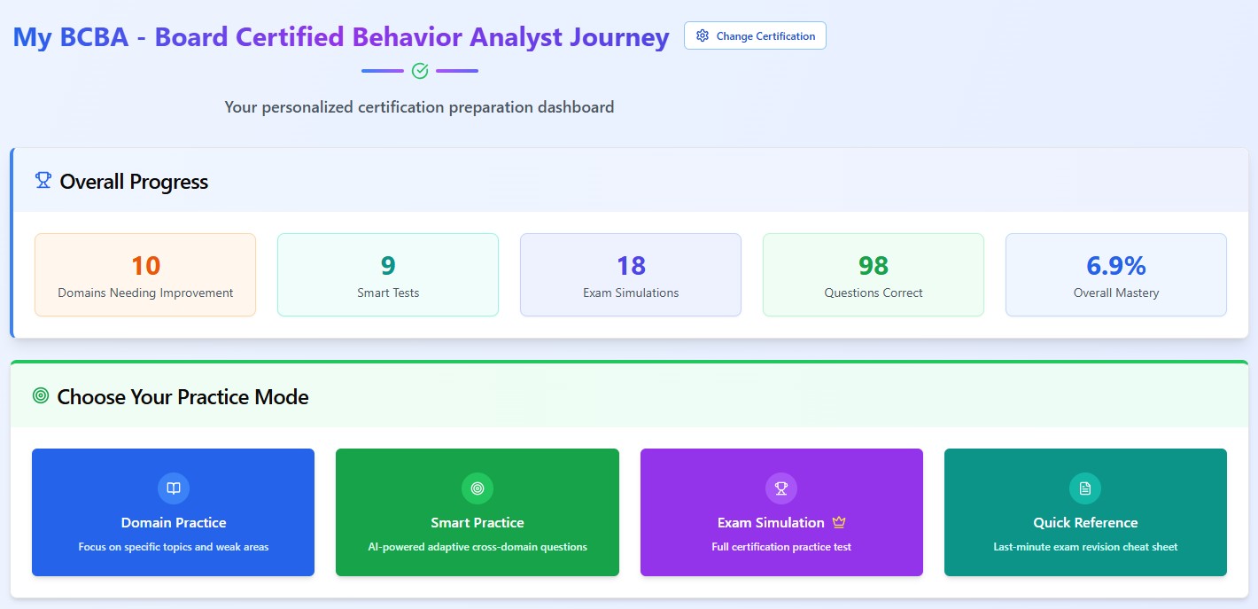Click the trophy icon on the Exam Simulation card

click(780, 488)
